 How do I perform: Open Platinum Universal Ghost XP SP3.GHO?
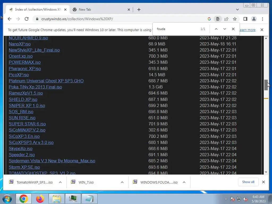point(46,81)
